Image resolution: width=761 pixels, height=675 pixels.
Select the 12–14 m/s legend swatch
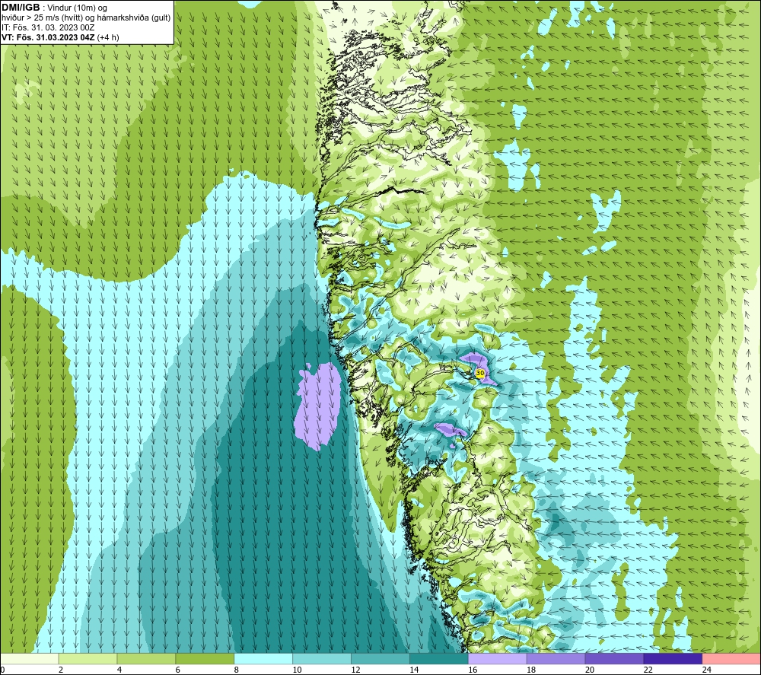(380, 658)
